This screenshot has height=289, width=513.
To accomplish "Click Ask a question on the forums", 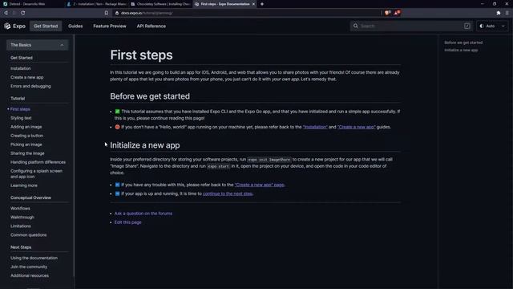I will pos(143,214).
